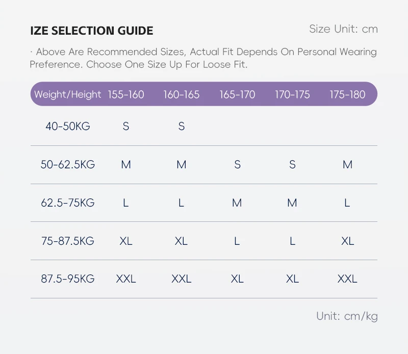Click the 50-62.5KG weight row label

[68, 165]
